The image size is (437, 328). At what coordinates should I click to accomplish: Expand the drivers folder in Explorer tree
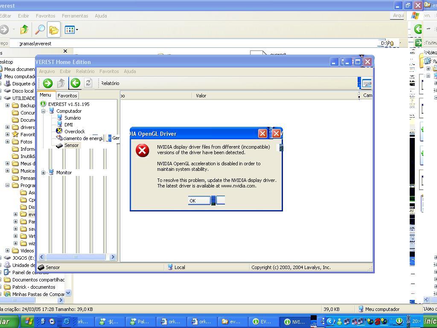coord(8,127)
